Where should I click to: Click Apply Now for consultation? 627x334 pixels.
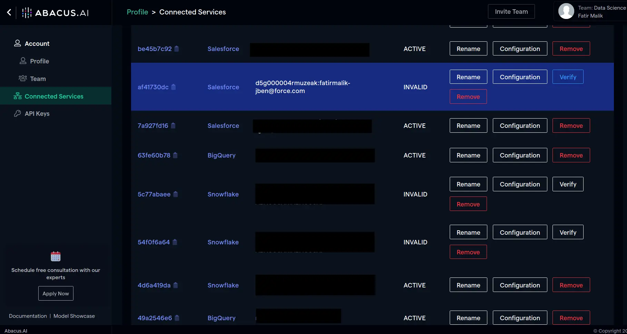pyautogui.click(x=56, y=293)
